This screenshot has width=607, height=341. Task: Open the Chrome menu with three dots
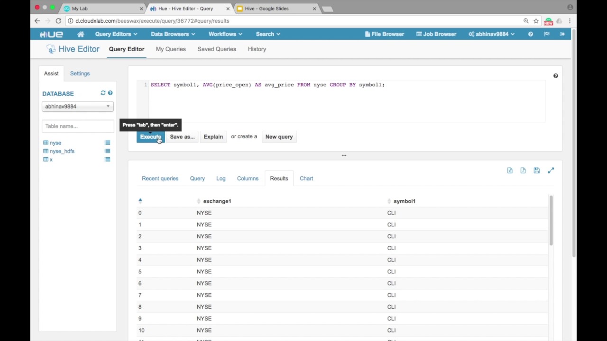click(x=570, y=21)
